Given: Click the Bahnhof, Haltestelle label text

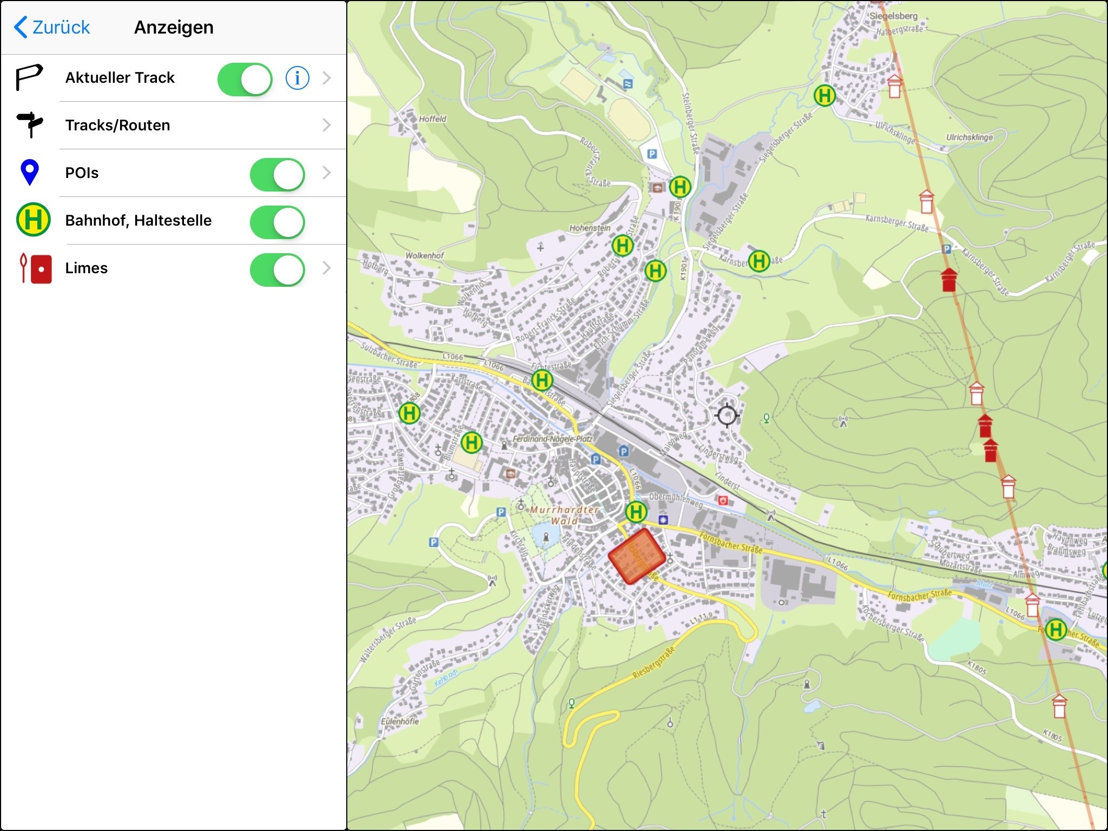Looking at the screenshot, I should pos(138,221).
